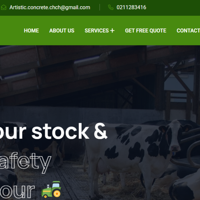This screenshot has width=200, height=200.
Task: Click the plus icon beside SERVICES
Action: coord(112,31)
